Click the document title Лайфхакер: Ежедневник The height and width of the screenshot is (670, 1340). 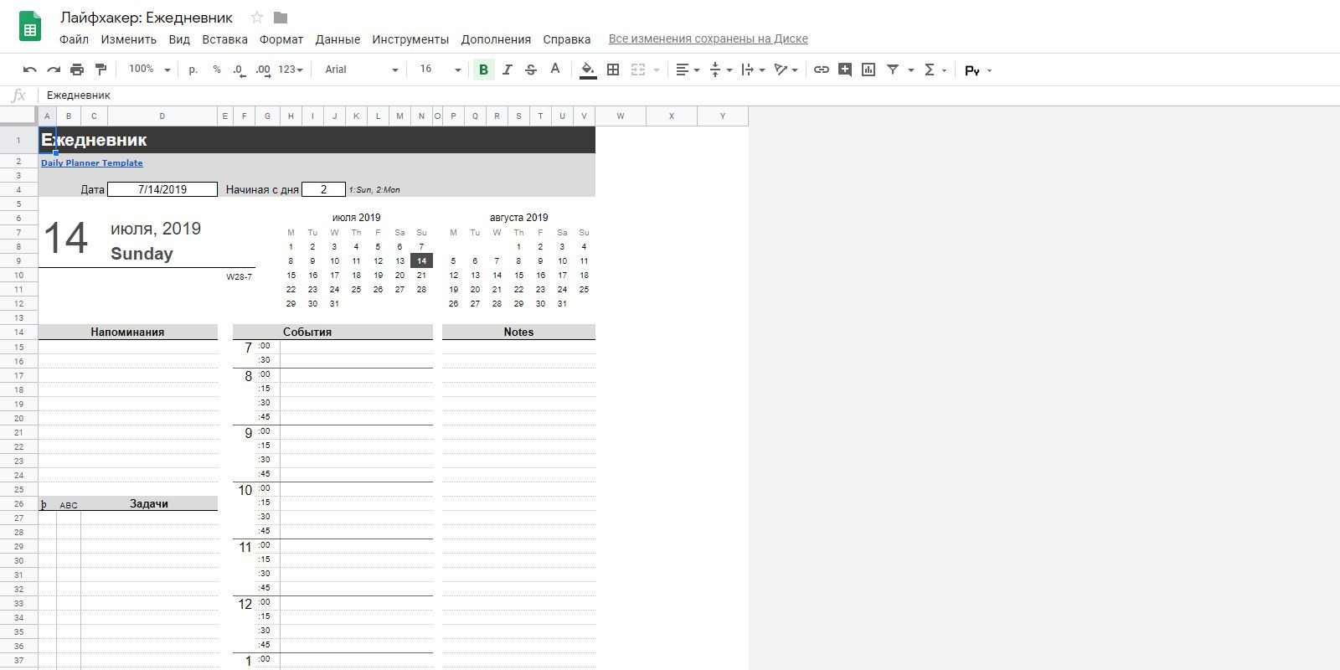(147, 18)
